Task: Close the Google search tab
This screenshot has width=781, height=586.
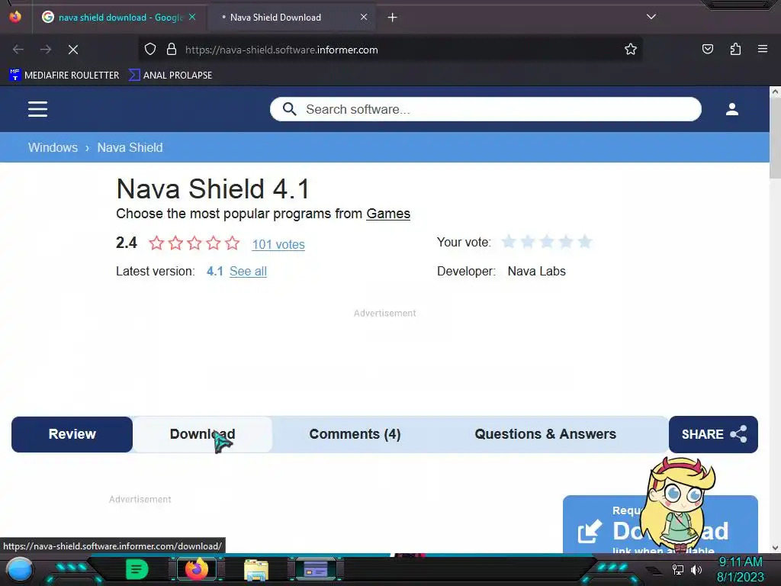Action: tap(192, 17)
